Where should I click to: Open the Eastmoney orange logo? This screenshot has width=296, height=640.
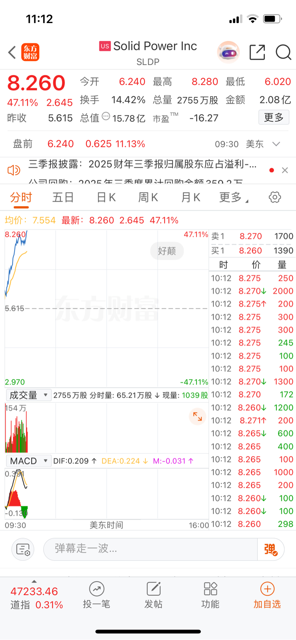[x=30, y=52]
